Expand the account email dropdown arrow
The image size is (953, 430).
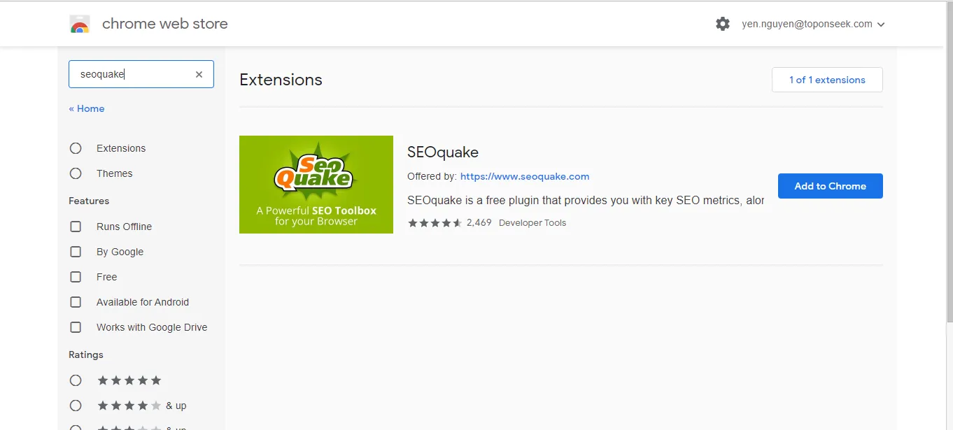tap(881, 24)
